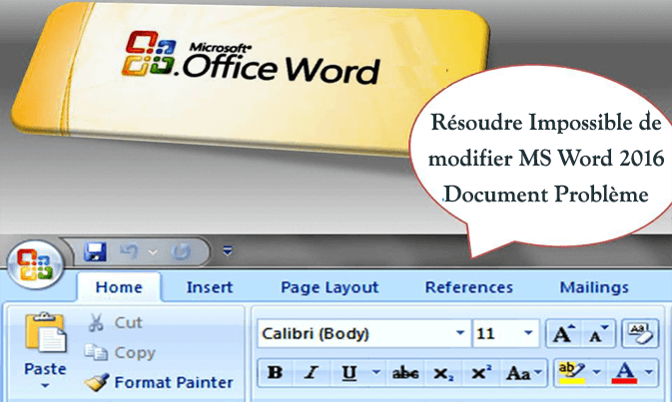
Task: Click the Copy button
Action: coord(120,352)
